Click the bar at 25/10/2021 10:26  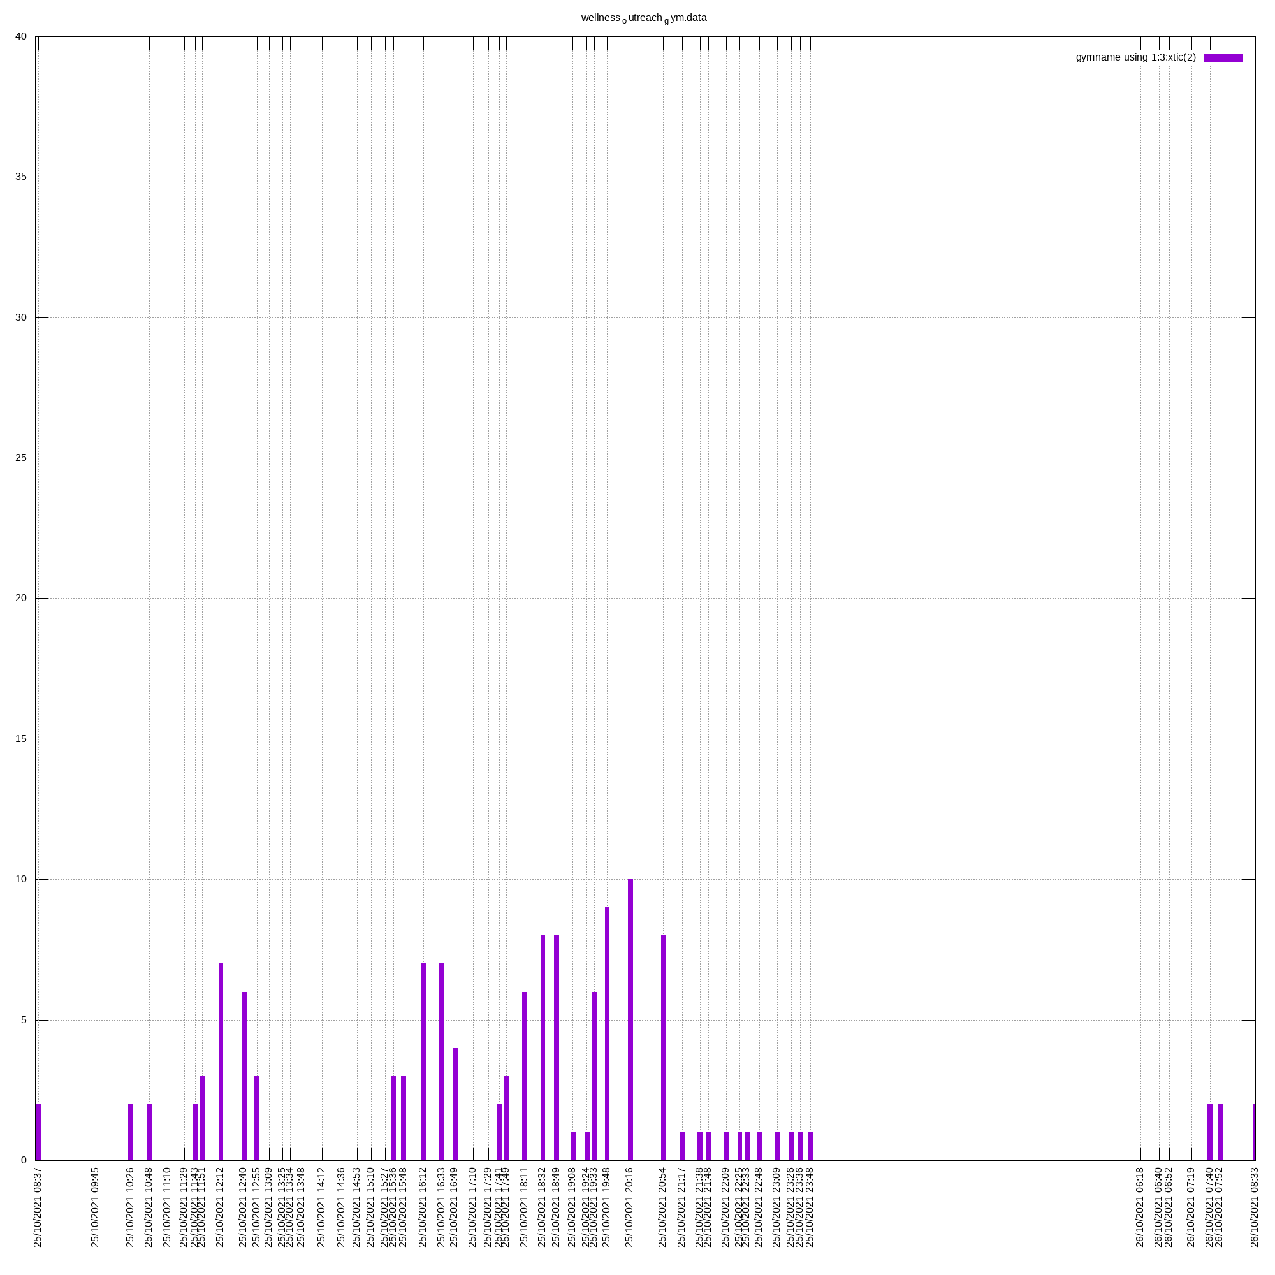click(x=131, y=1132)
